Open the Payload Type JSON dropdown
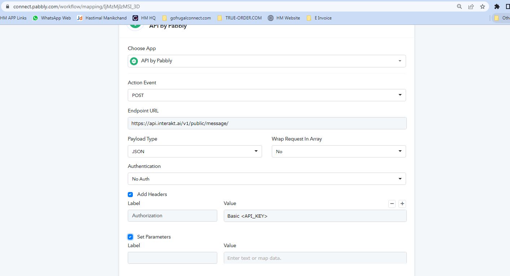Screen dimensions: 510x276 (195, 151)
